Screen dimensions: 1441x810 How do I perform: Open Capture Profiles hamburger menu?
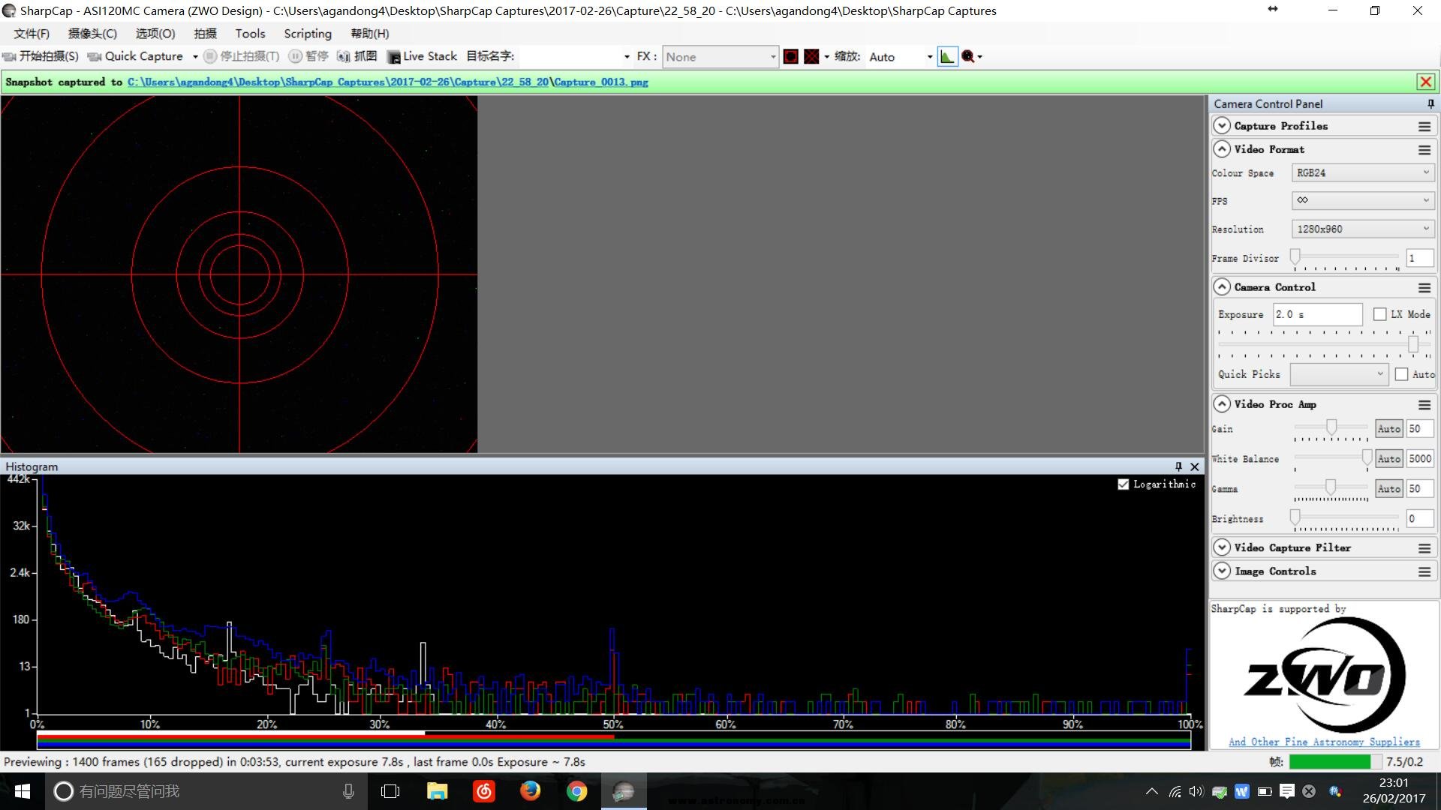(1424, 127)
